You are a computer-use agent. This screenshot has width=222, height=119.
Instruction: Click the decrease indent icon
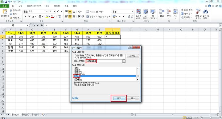click(x=79, y=17)
